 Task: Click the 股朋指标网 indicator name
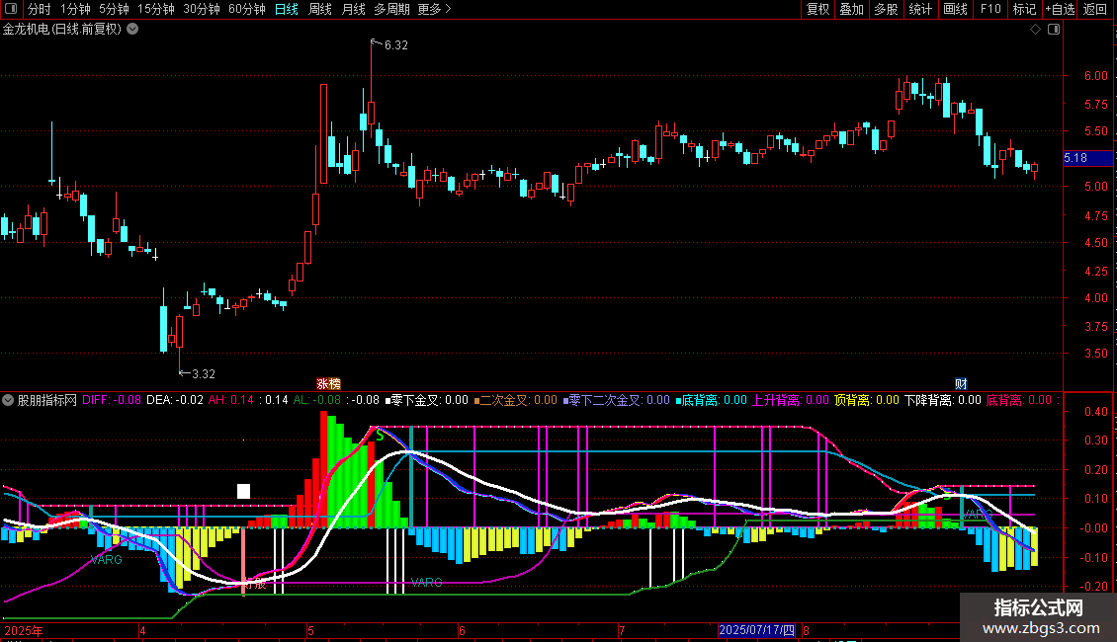[47, 400]
